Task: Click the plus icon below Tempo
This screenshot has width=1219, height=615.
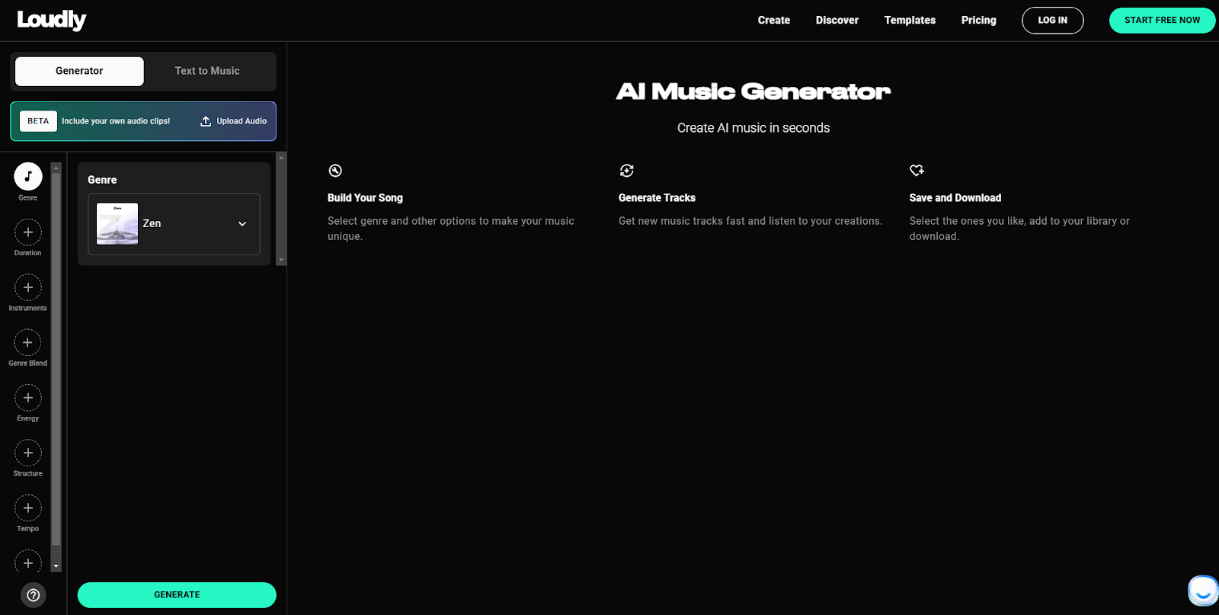Action: (28, 562)
